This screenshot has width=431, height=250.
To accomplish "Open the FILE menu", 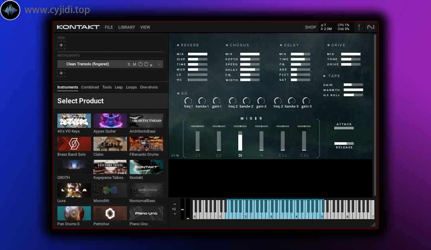I will pyautogui.click(x=109, y=27).
